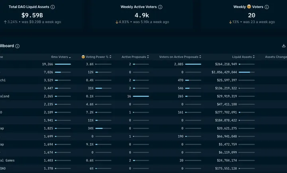Click the 34% voting power bar

tap(104, 128)
